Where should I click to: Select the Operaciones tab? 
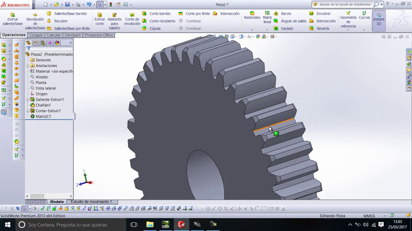point(14,35)
